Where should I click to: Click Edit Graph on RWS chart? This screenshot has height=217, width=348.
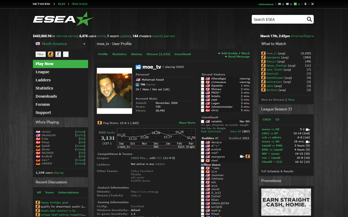coord(186,147)
